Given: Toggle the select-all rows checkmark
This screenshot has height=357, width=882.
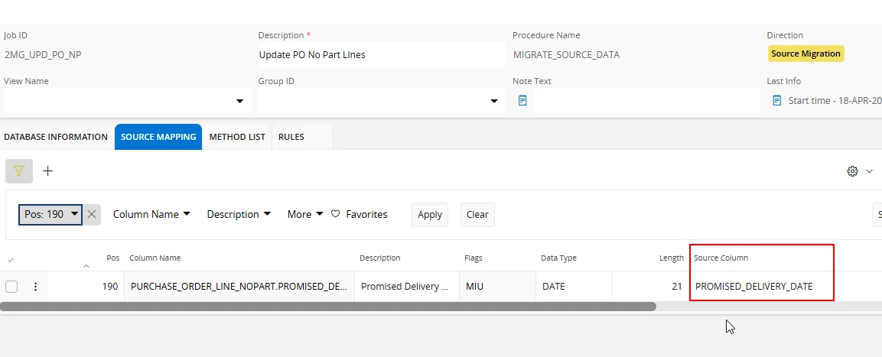Looking at the screenshot, I should point(11,259).
